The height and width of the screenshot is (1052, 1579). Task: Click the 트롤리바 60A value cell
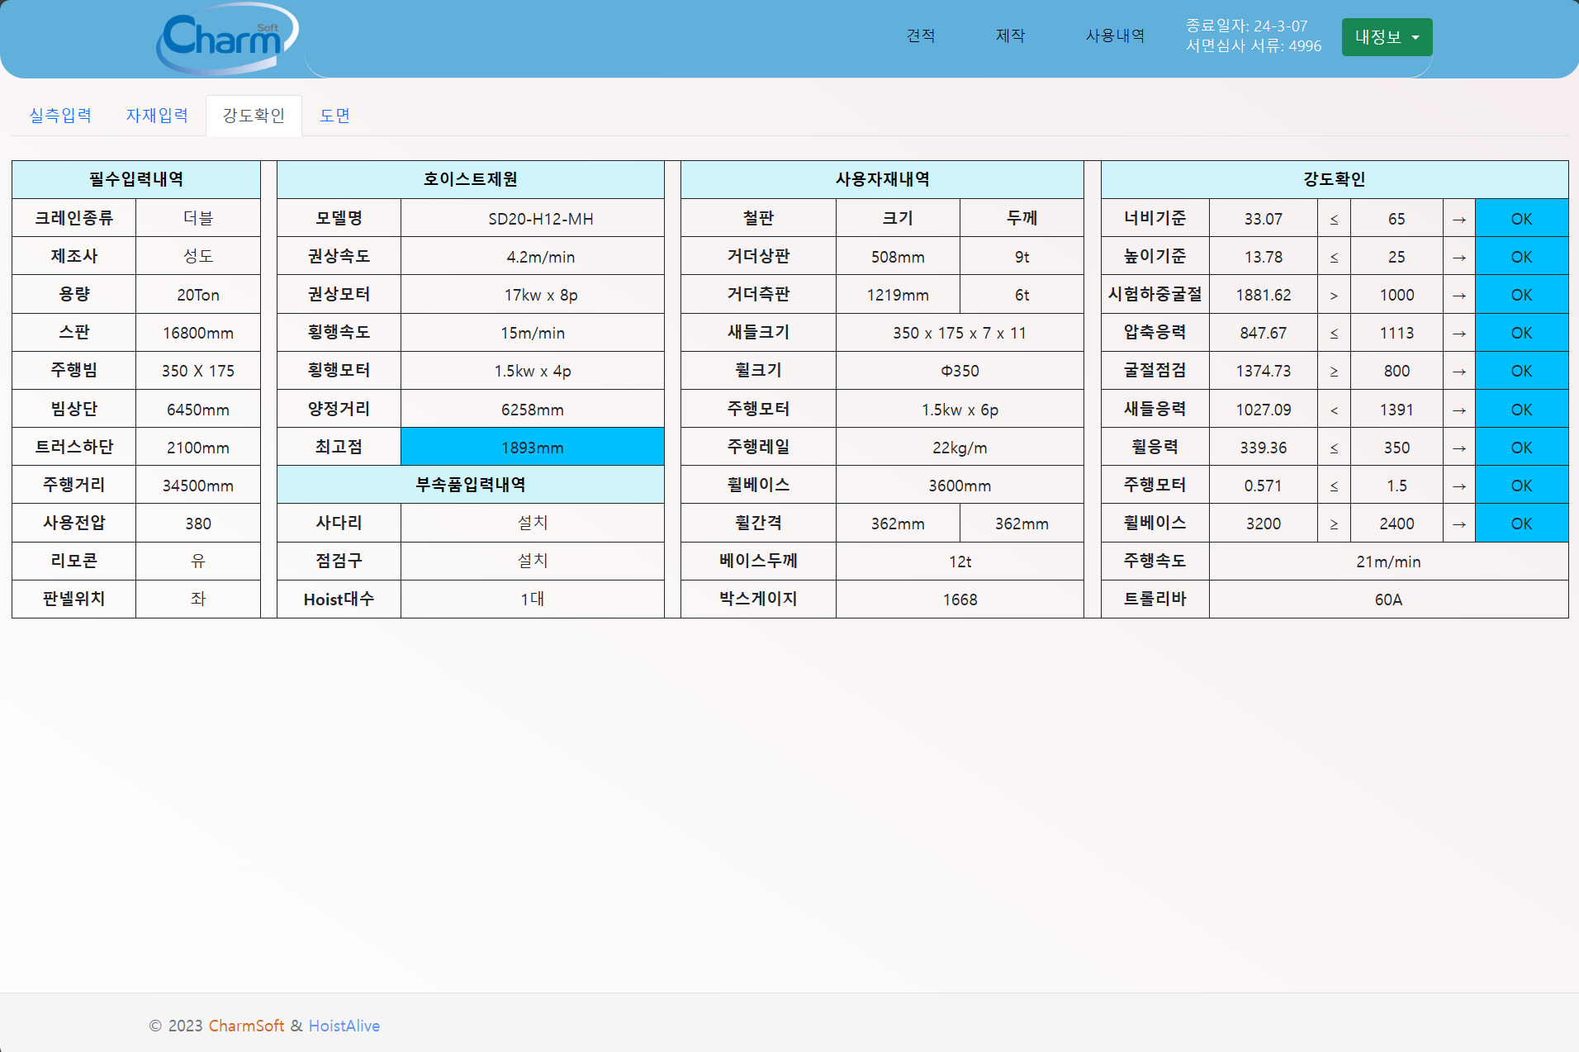1387,599
